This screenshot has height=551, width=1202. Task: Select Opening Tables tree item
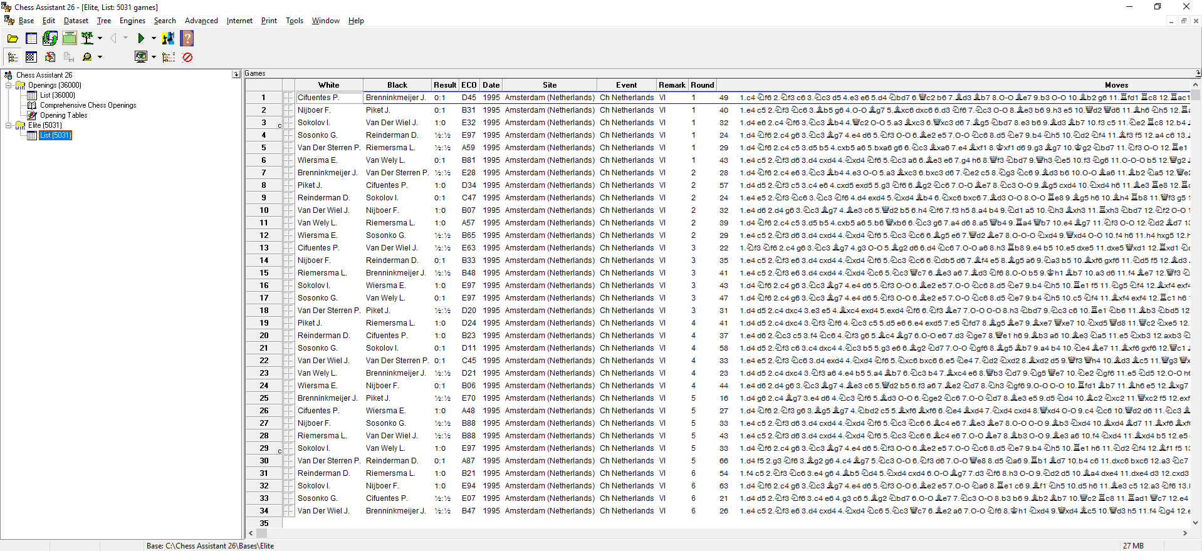pyautogui.click(x=63, y=115)
